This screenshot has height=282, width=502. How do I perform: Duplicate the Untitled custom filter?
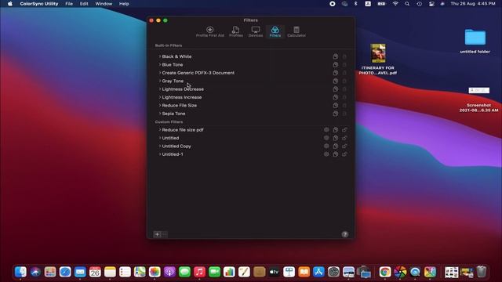coord(335,138)
